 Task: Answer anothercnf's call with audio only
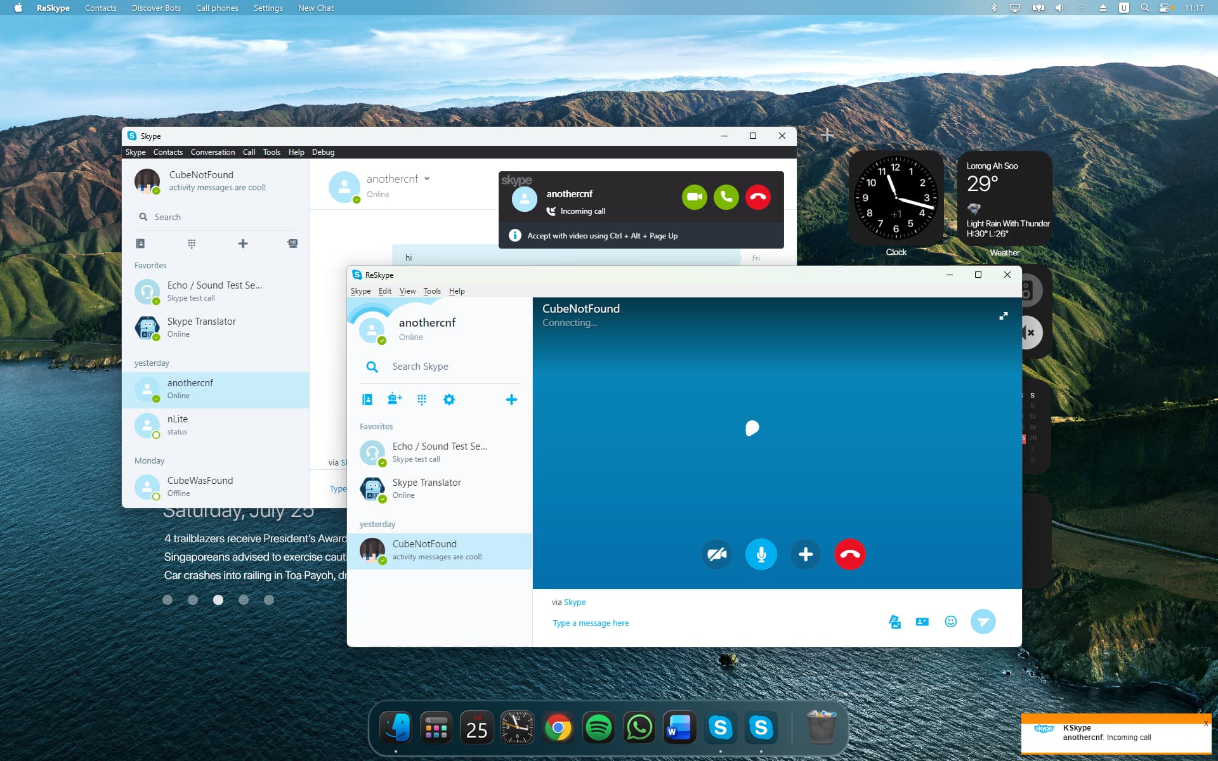point(726,197)
